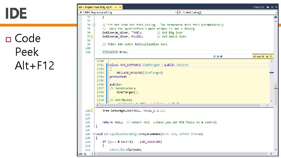Click the main editor scroll-down arrow

(276, 149)
